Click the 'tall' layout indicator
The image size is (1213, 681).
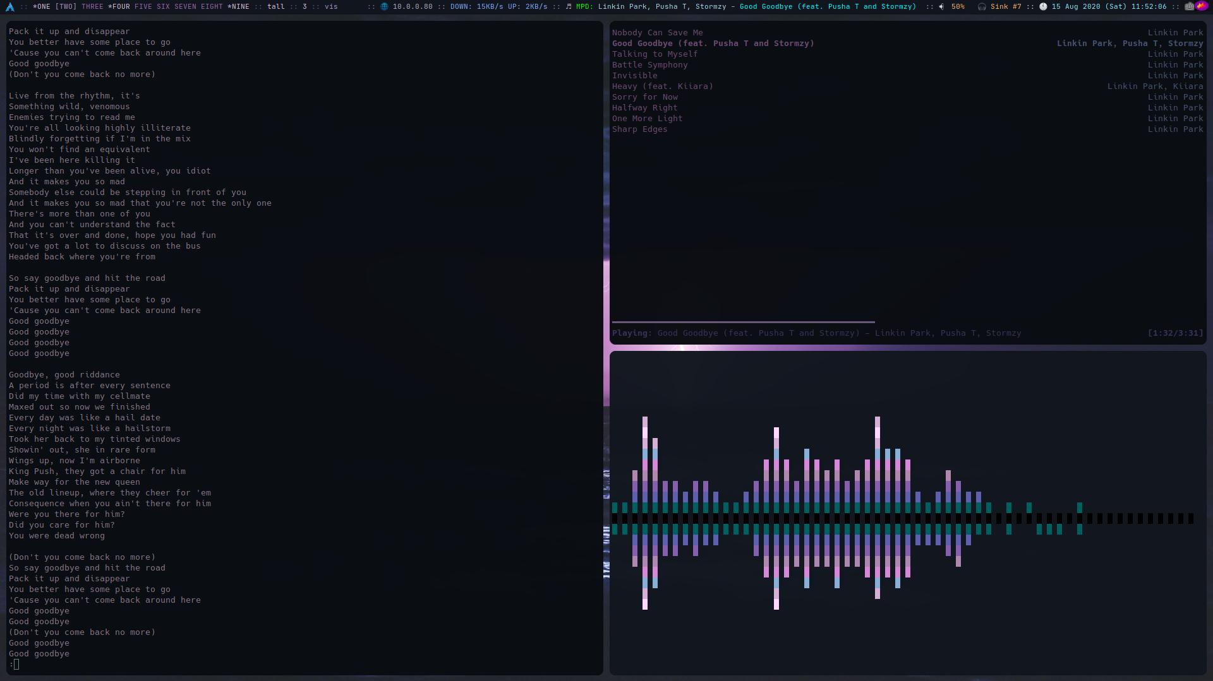275,7
